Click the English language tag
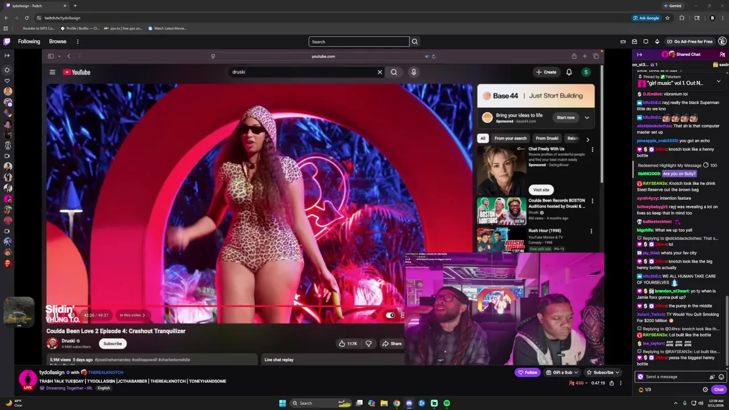This screenshot has width=729, height=410. tap(104, 388)
